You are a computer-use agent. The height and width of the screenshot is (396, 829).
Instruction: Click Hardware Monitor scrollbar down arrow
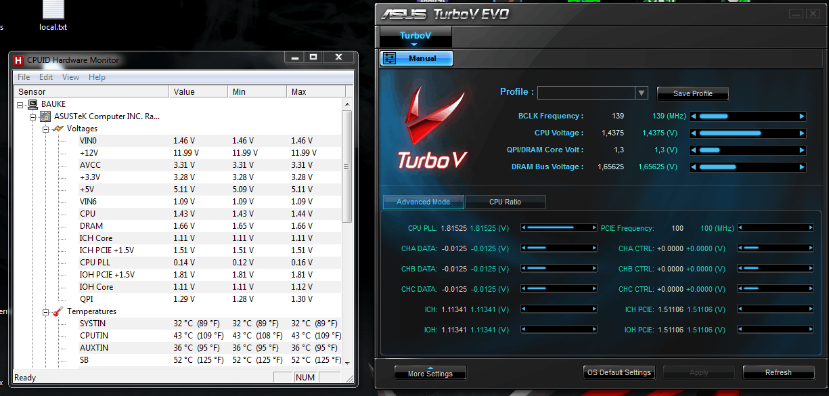coord(347,362)
